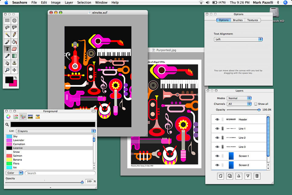
Task: Open the Text Alignment dropdown
Action: coord(238,39)
